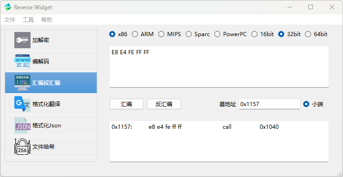The image size is (343, 177).
Task: Choose the MIPS architecture radio button
Action: tap(169, 34)
